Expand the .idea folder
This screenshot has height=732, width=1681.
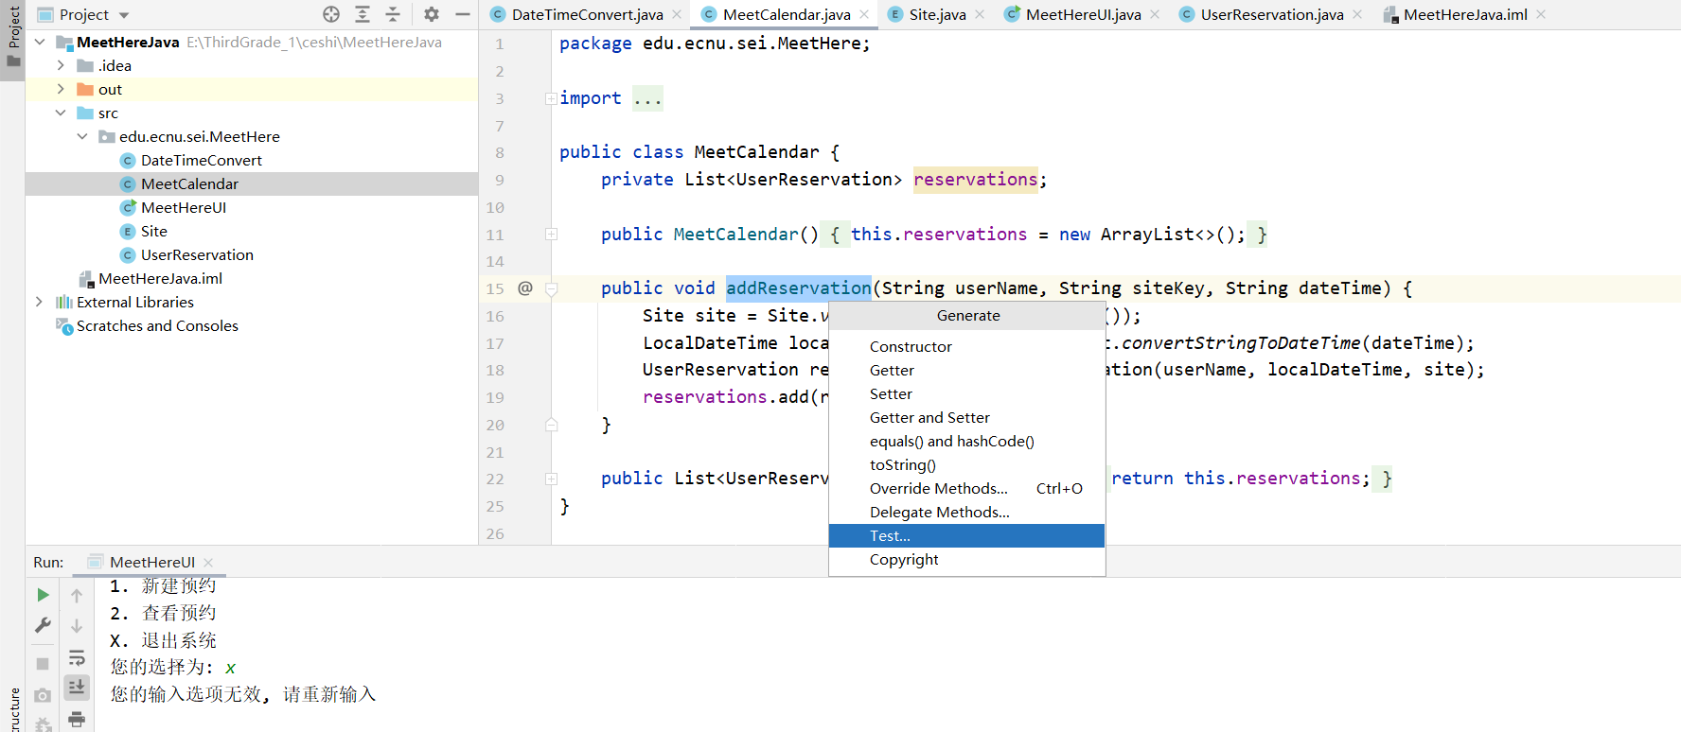[61, 65]
